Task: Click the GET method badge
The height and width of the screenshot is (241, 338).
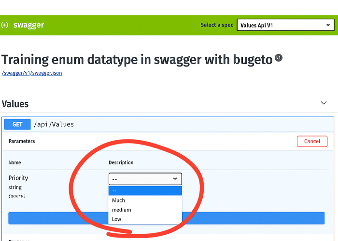Action: 17,124
